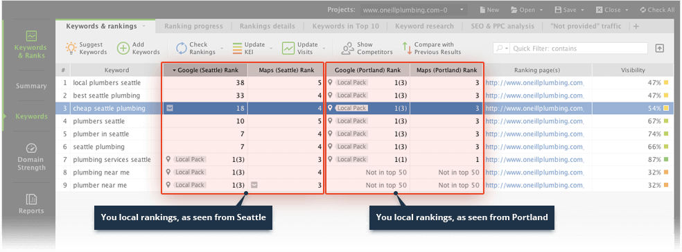Open the Projects dropdown www.oneillplumbing.com-0

[x=414, y=10]
